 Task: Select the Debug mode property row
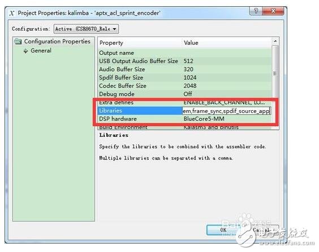tap(184, 94)
